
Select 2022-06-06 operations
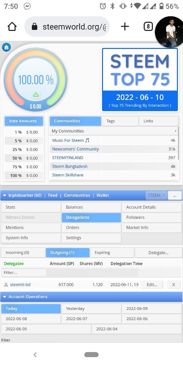[151, 319]
